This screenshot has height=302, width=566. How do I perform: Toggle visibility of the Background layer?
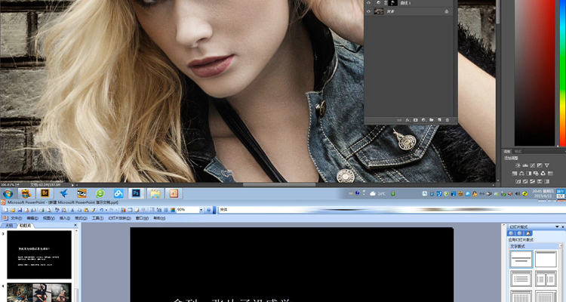368,11
